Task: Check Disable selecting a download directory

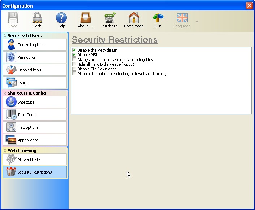Action: (x=74, y=74)
